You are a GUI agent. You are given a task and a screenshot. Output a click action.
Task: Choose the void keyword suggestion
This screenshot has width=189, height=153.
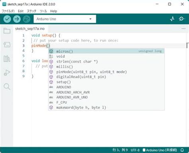pos(106,57)
